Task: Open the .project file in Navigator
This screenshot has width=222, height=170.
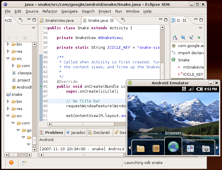Action: [23, 80]
